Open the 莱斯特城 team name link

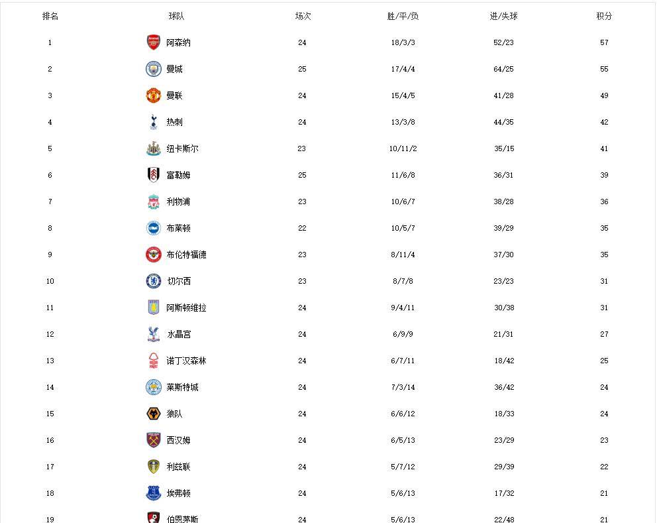pyautogui.click(x=182, y=387)
